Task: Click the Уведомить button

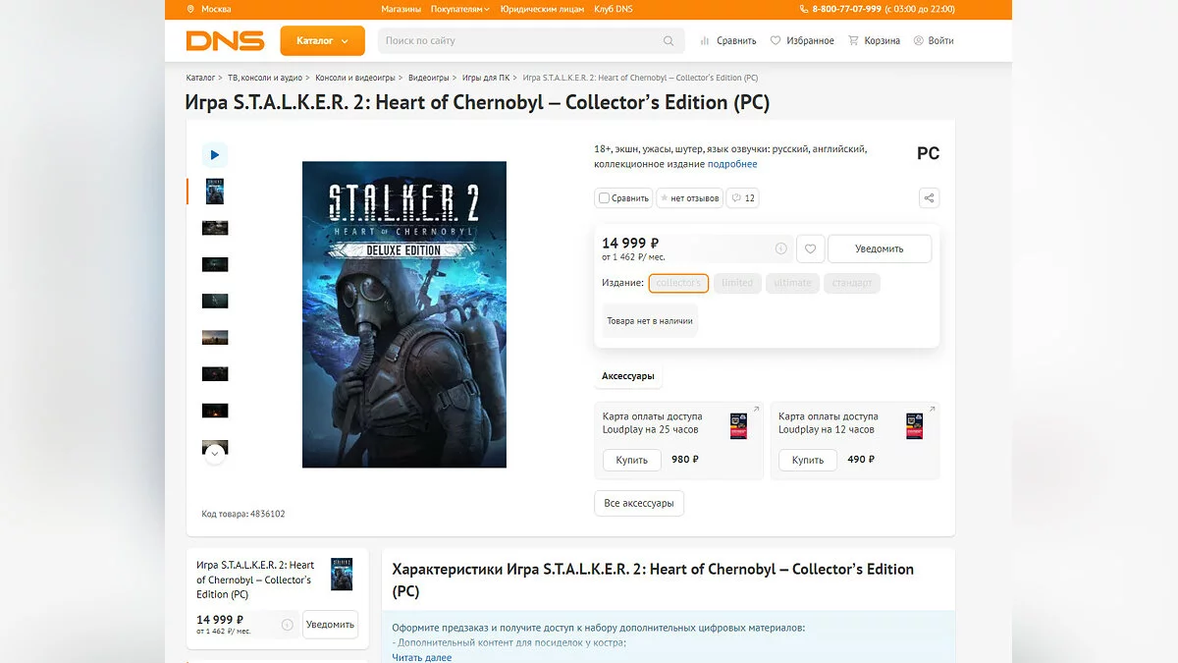Action: click(880, 249)
